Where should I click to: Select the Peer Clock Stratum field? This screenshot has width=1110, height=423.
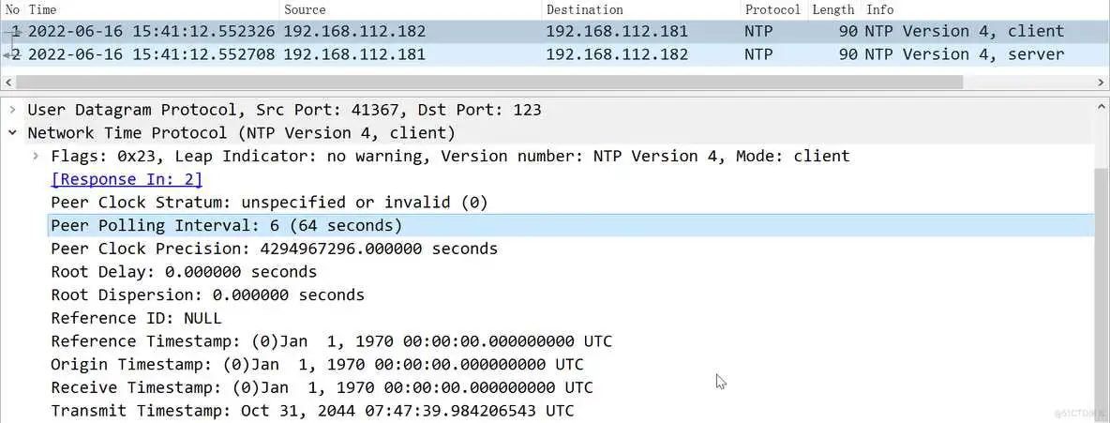pos(269,203)
